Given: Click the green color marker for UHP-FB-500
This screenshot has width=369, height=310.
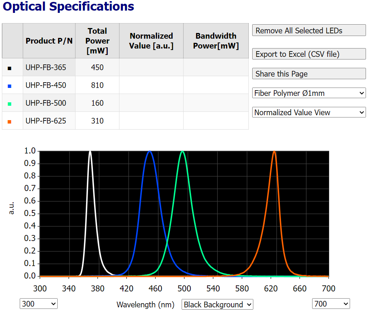Looking at the screenshot, I should (10, 104).
